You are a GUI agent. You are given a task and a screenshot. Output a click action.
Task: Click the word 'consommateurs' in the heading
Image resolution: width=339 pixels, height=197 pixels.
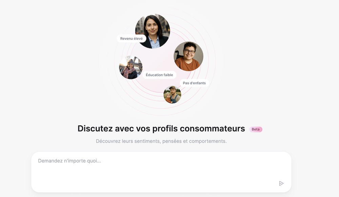[212, 129]
